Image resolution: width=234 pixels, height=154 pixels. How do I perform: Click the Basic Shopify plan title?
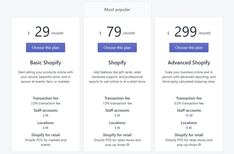[x=45, y=62]
